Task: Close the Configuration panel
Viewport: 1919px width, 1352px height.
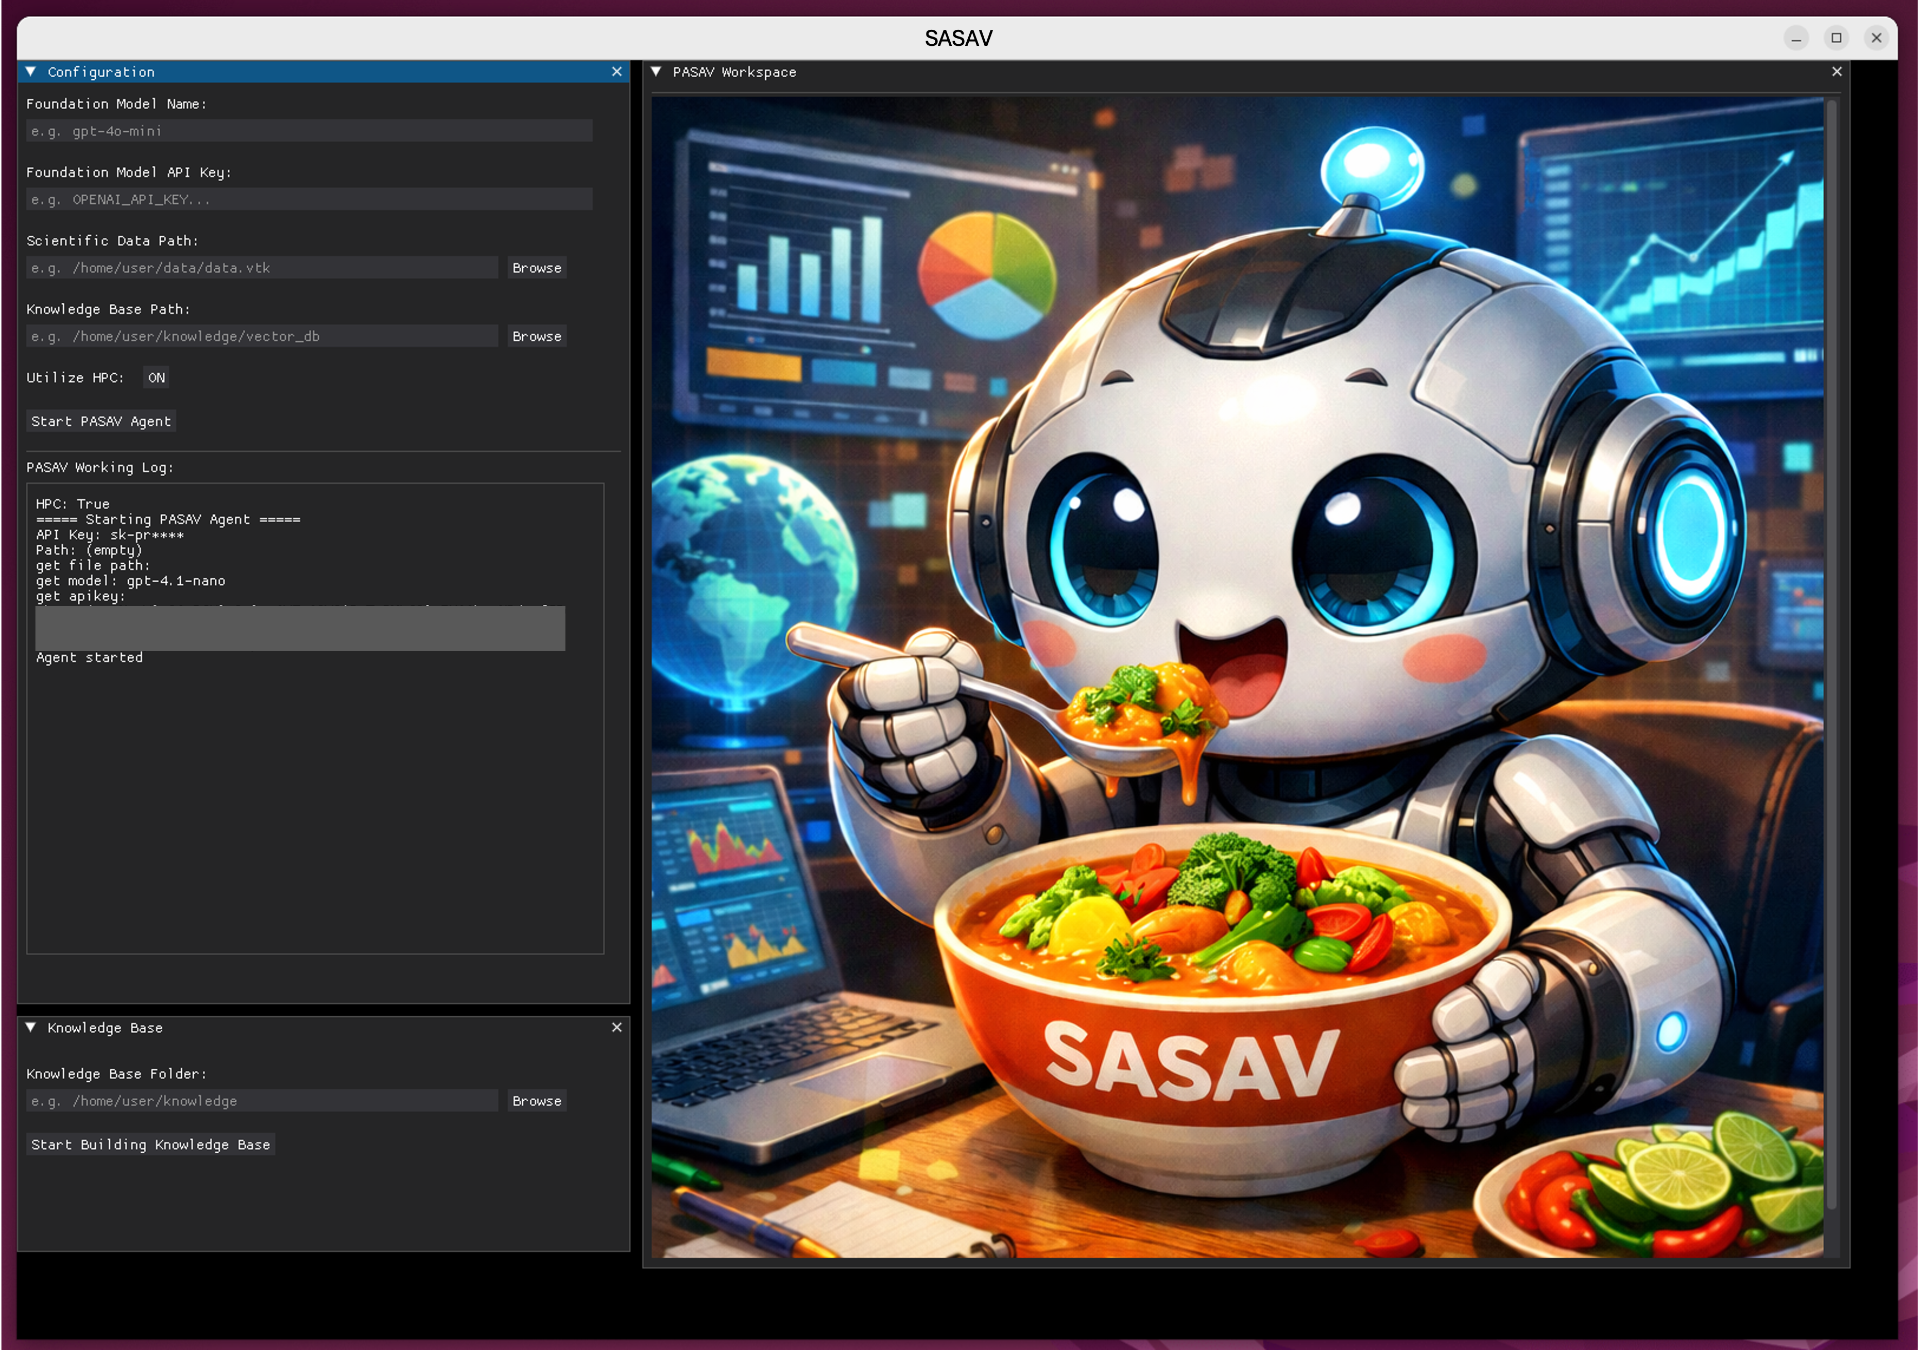Action: [617, 71]
